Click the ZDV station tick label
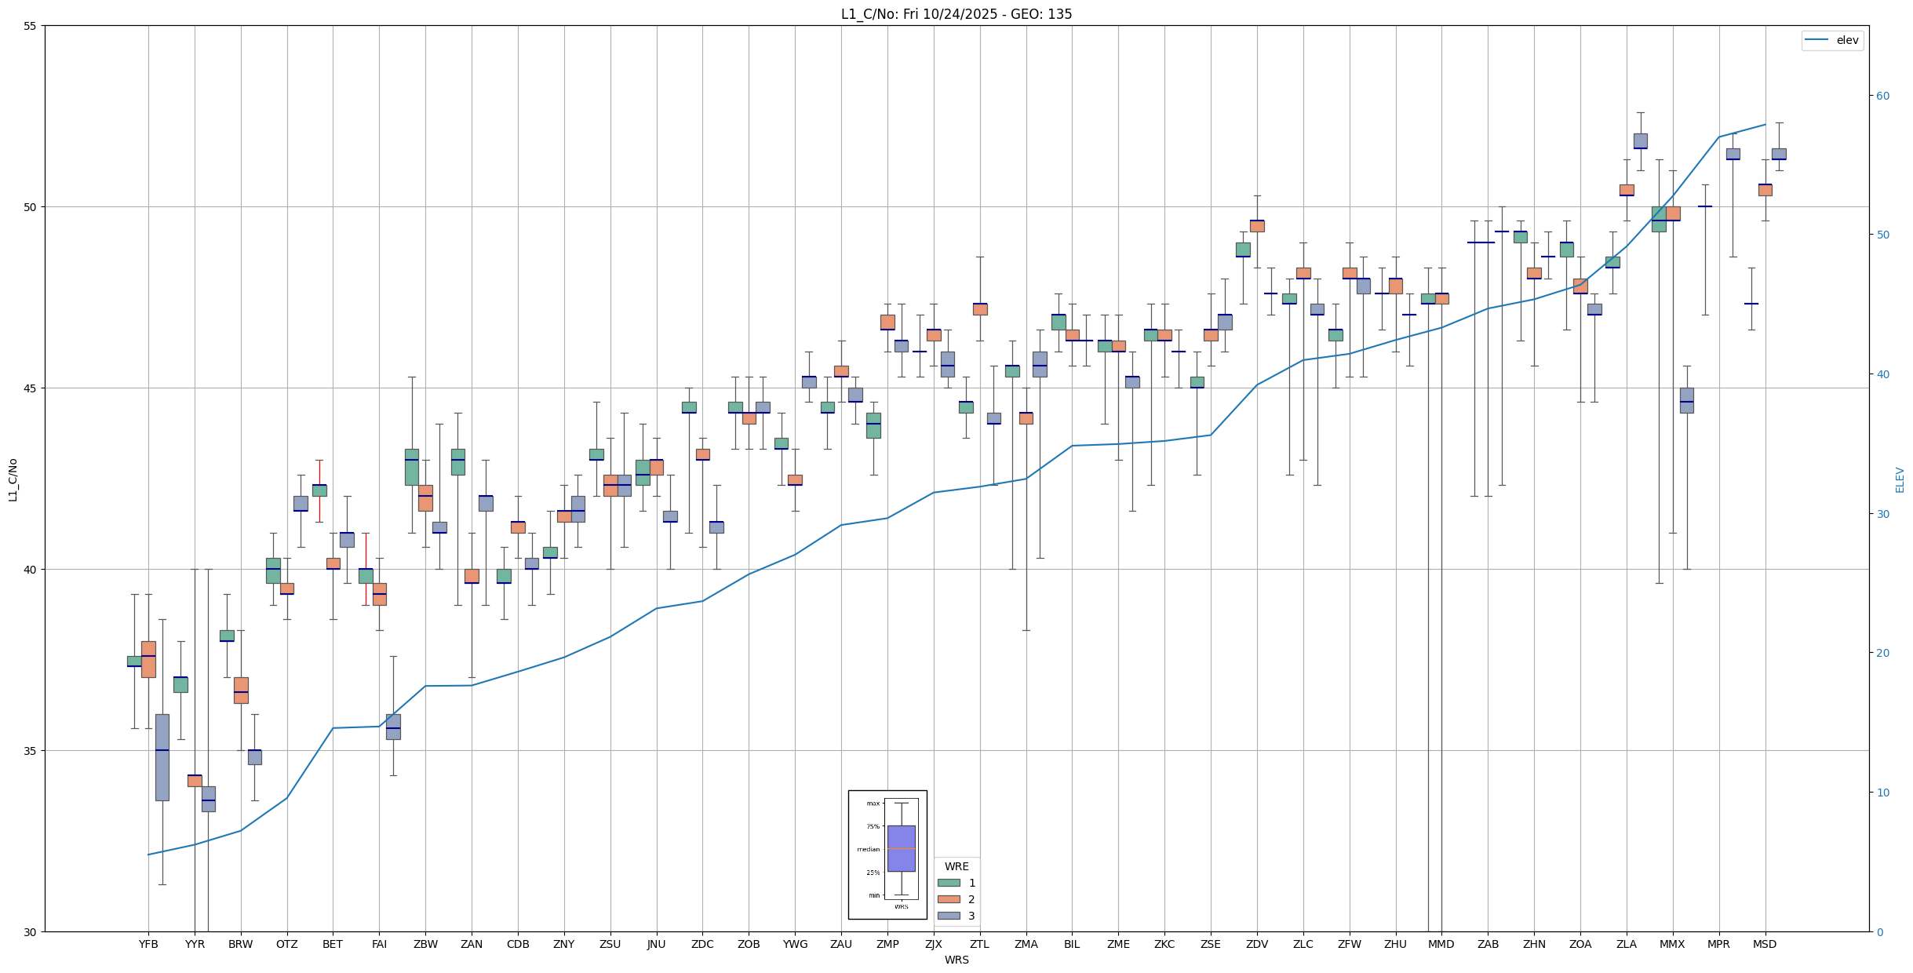1913x973 pixels. pyautogui.click(x=1257, y=944)
